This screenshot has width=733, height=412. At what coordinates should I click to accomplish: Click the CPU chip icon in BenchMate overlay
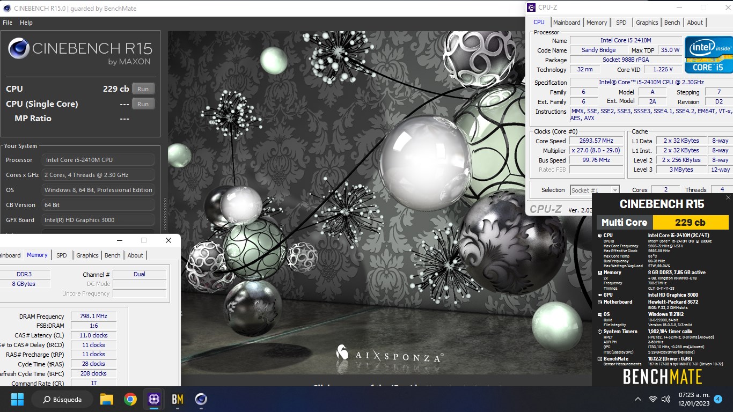[x=600, y=235]
